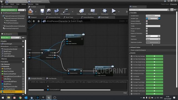
Task: Add On Take Any Damage event
Action: pos(154,56)
